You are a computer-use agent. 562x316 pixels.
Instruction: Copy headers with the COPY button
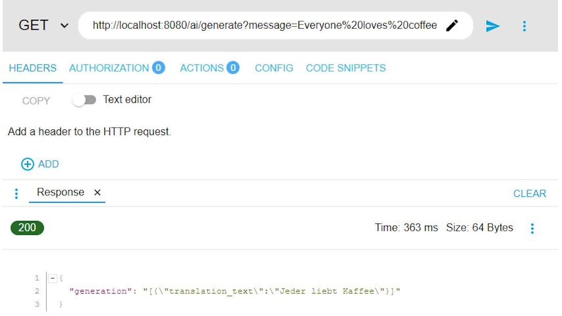tap(35, 100)
